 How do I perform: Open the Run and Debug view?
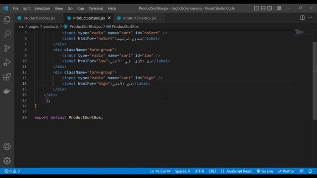coord(7,63)
